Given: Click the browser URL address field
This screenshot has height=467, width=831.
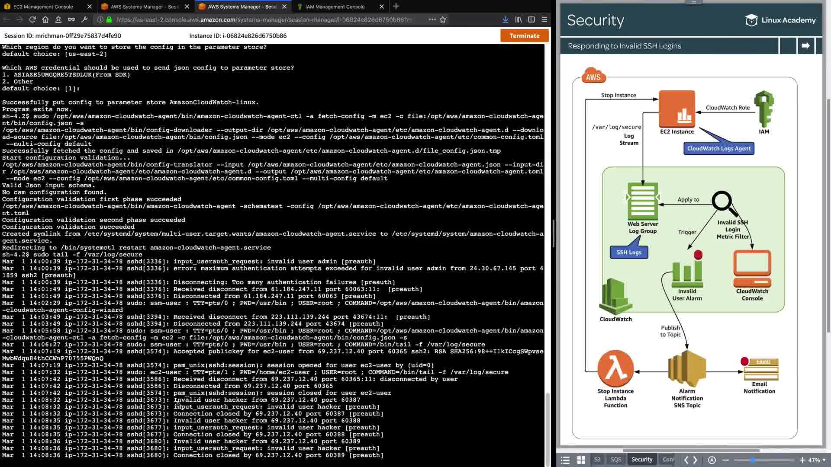Looking at the screenshot, I should 260,19.
